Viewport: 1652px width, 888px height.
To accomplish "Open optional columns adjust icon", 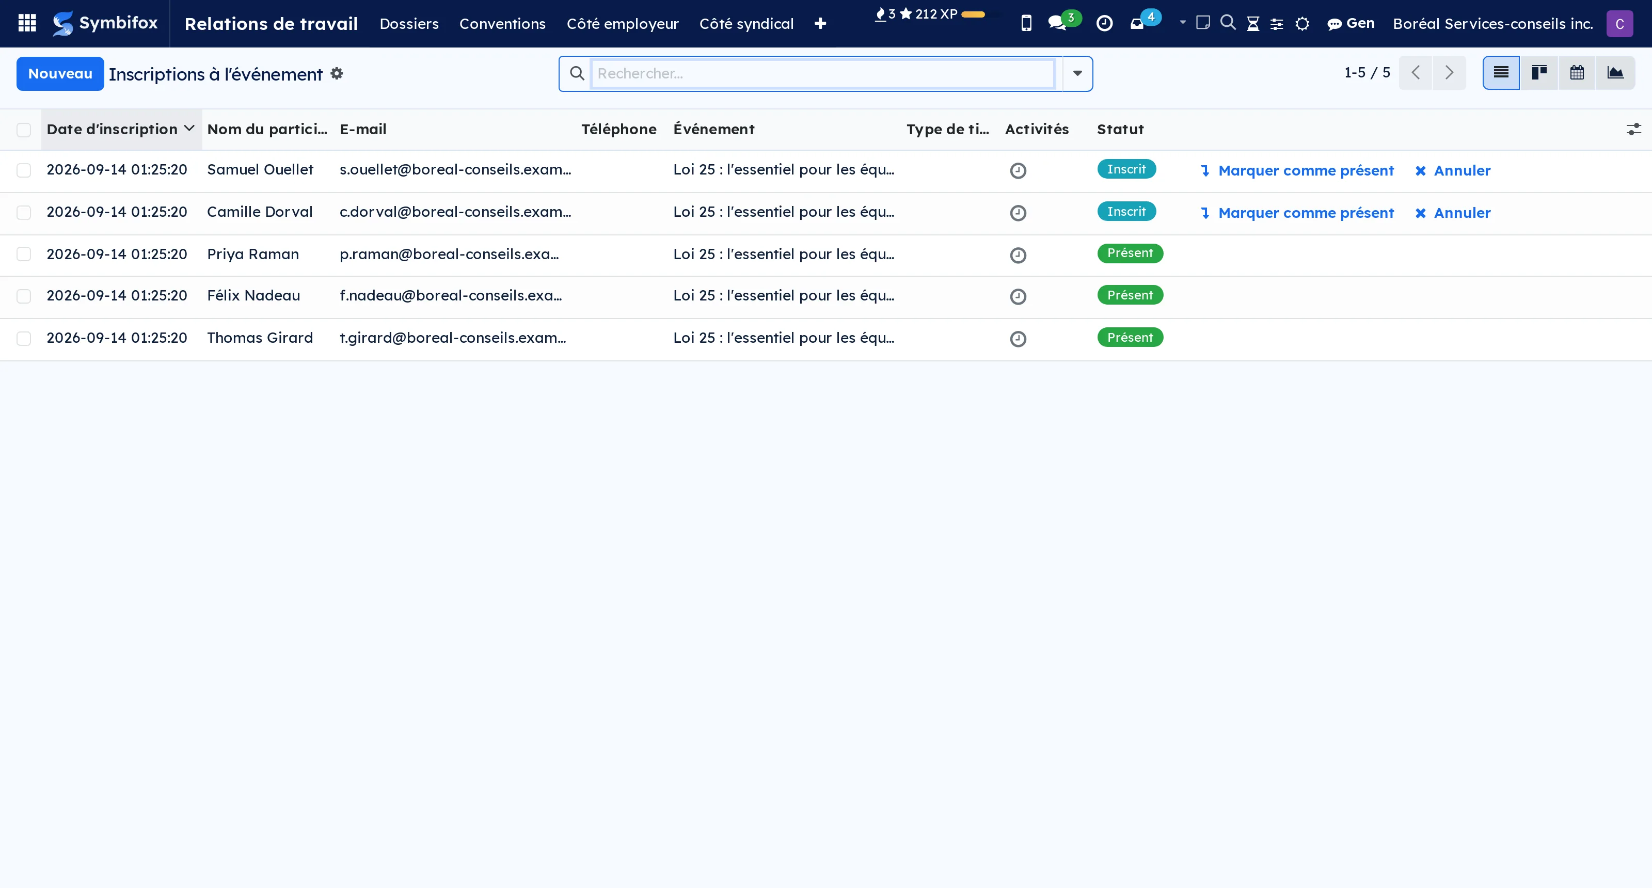I will (1633, 130).
